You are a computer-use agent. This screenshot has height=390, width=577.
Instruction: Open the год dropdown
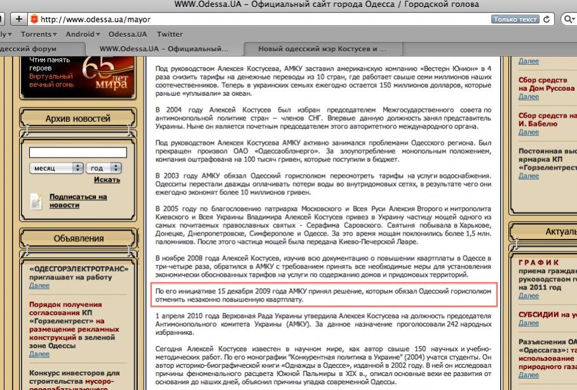(105, 168)
